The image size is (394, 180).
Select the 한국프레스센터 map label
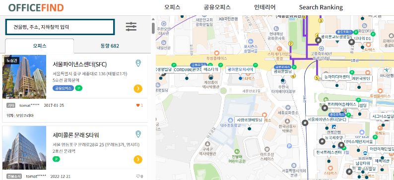[329, 152]
